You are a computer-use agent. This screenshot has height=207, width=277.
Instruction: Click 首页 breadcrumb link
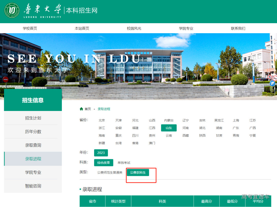(x=88, y=109)
